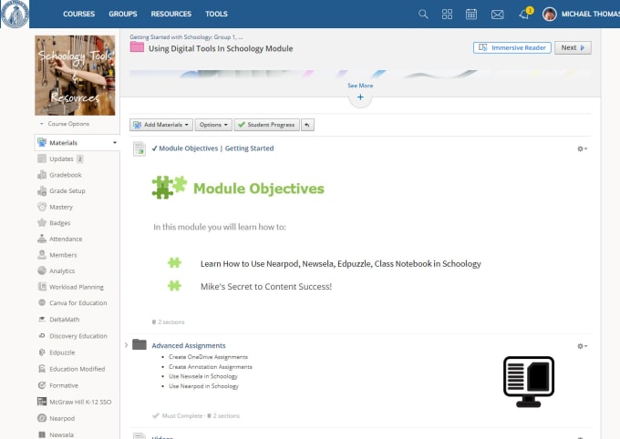This screenshot has width=620, height=439.
Task: Open Discovery Education app
Action: pyautogui.click(x=77, y=336)
